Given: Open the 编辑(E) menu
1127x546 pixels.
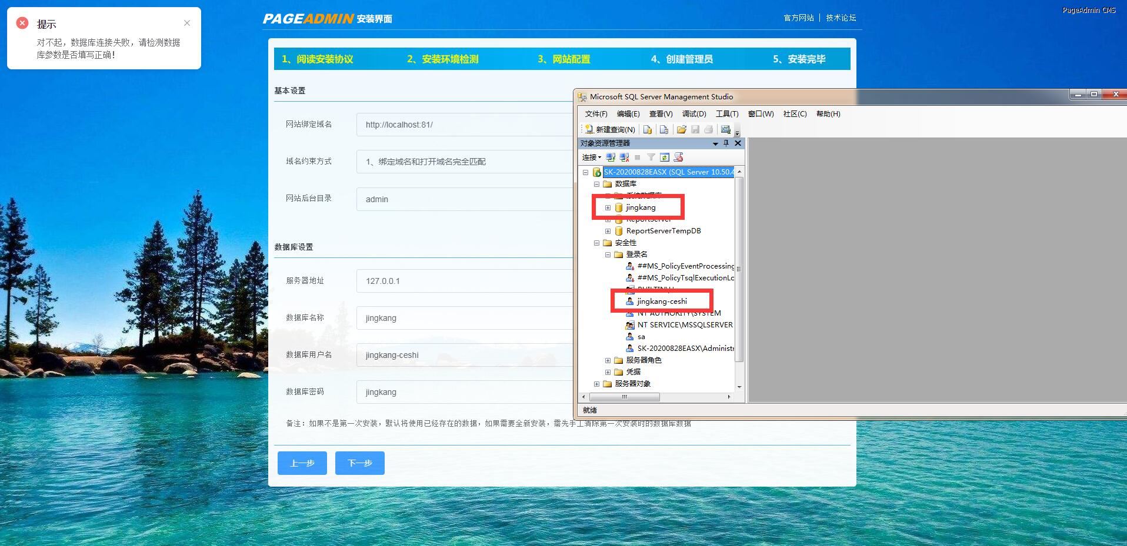Looking at the screenshot, I should pos(628,114).
